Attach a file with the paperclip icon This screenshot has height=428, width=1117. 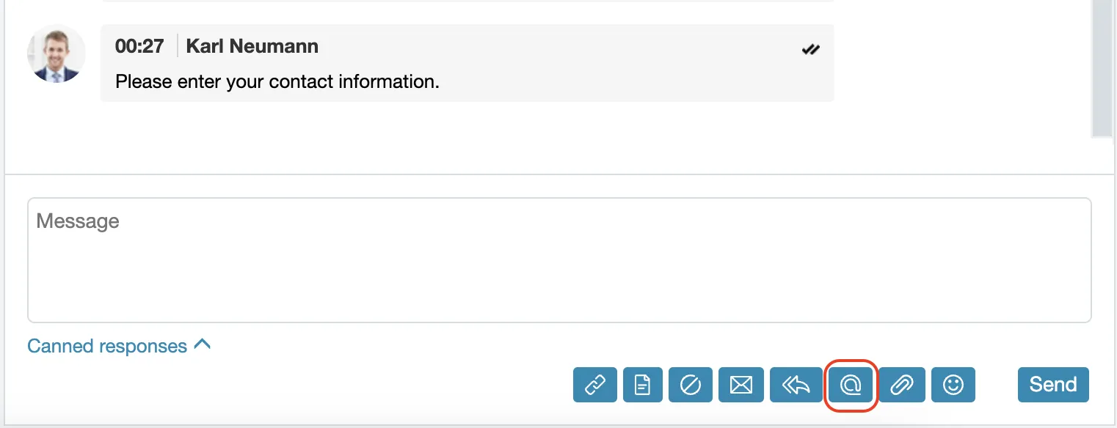(x=902, y=385)
